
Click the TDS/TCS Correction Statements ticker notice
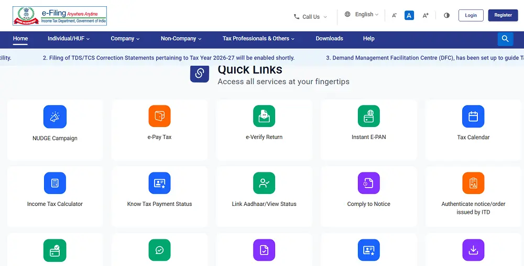click(x=168, y=58)
